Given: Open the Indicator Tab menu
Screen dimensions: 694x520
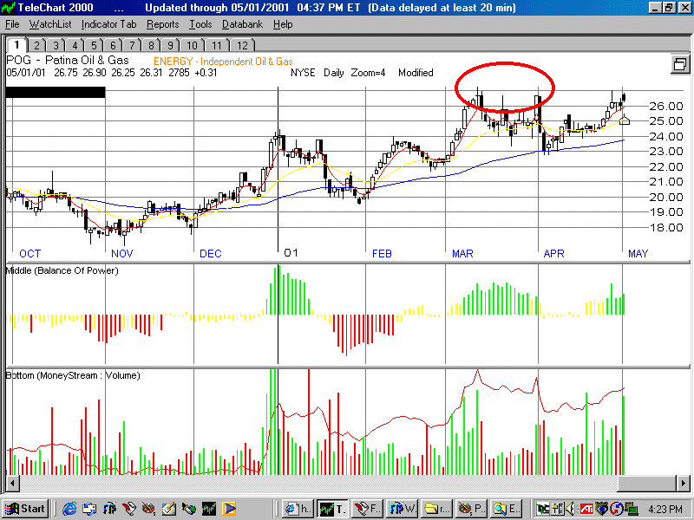Looking at the screenshot, I should pos(109,24).
